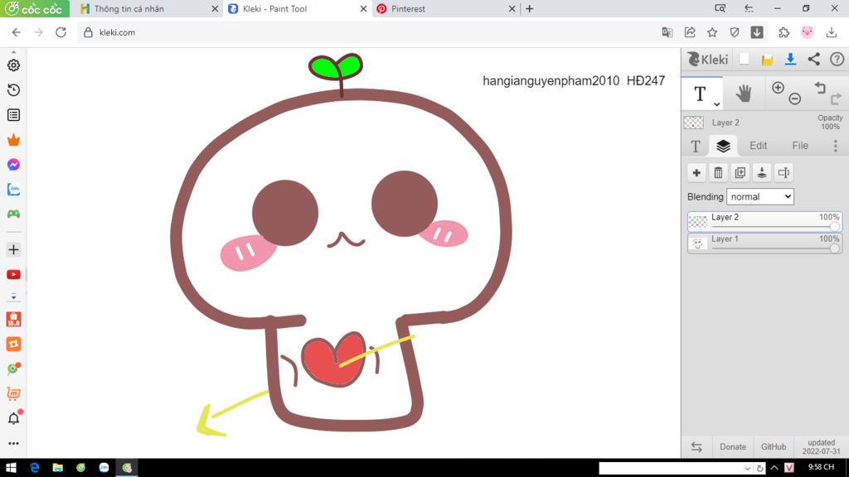Click the Layer 2 opacity slider handle
The width and height of the screenshot is (849, 477).
click(x=834, y=227)
